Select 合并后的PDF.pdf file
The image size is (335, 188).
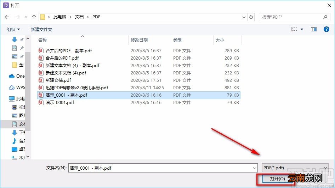click(139, 58)
